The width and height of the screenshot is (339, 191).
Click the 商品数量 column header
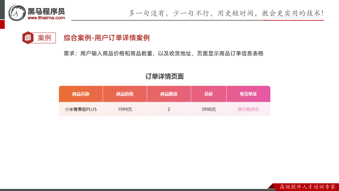click(169, 94)
